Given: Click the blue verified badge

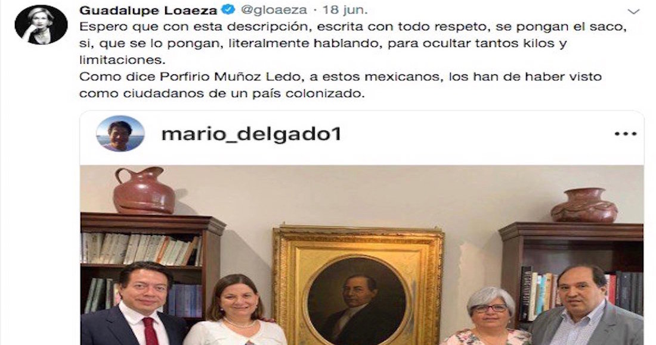Looking at the screenshot, I should point(228,10).
